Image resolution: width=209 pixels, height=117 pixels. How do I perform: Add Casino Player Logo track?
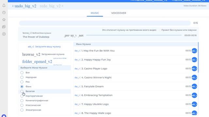click(x=194, y=69)
